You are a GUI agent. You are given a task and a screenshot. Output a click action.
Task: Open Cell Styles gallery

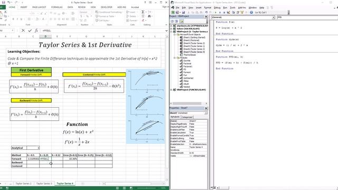[x=102, y=20]
